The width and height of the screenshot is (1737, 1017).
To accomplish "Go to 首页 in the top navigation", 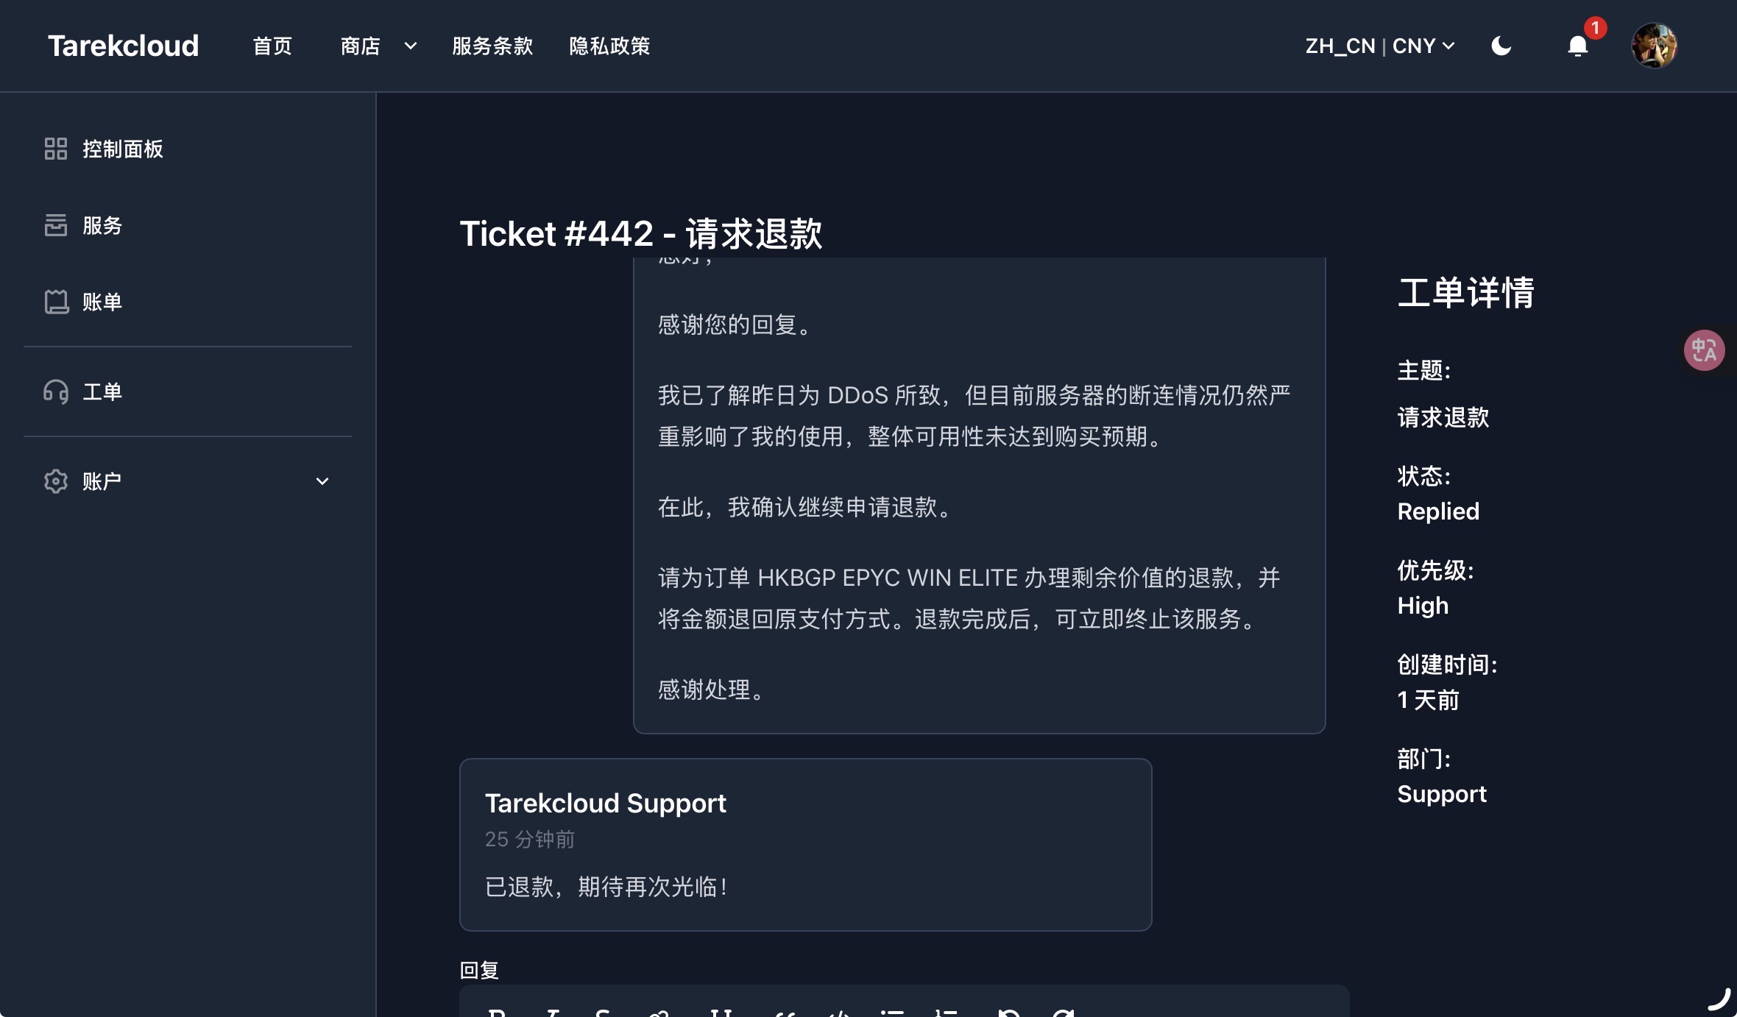I will (x=272, y=46).
